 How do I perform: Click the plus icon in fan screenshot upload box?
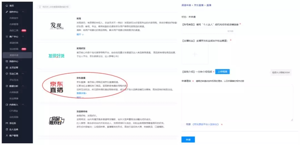[x=194, y=54]
